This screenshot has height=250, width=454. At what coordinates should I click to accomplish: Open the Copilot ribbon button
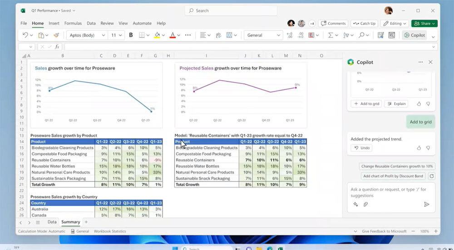tap(415, 35)
